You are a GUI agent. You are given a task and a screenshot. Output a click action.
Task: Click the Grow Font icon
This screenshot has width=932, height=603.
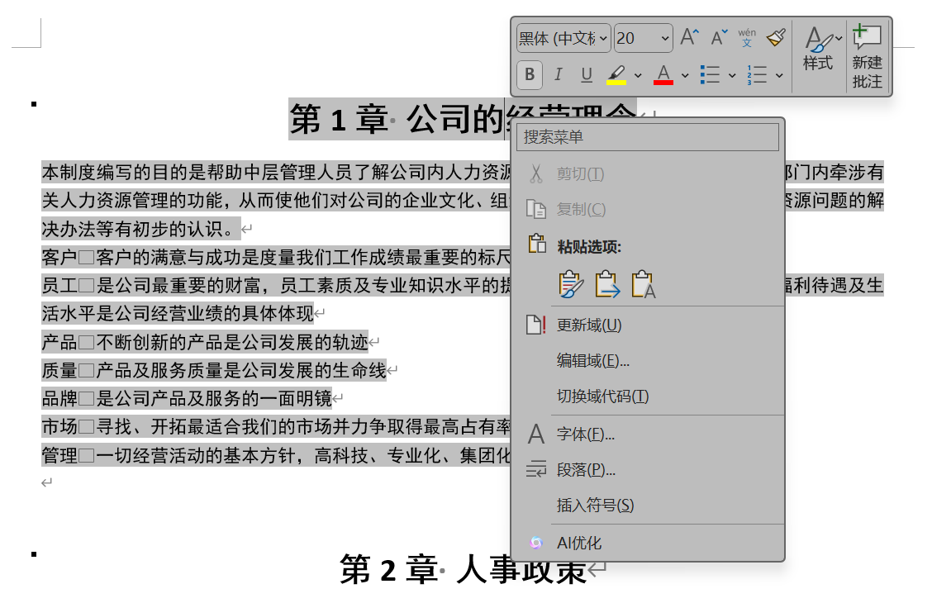tap(689, 38)
